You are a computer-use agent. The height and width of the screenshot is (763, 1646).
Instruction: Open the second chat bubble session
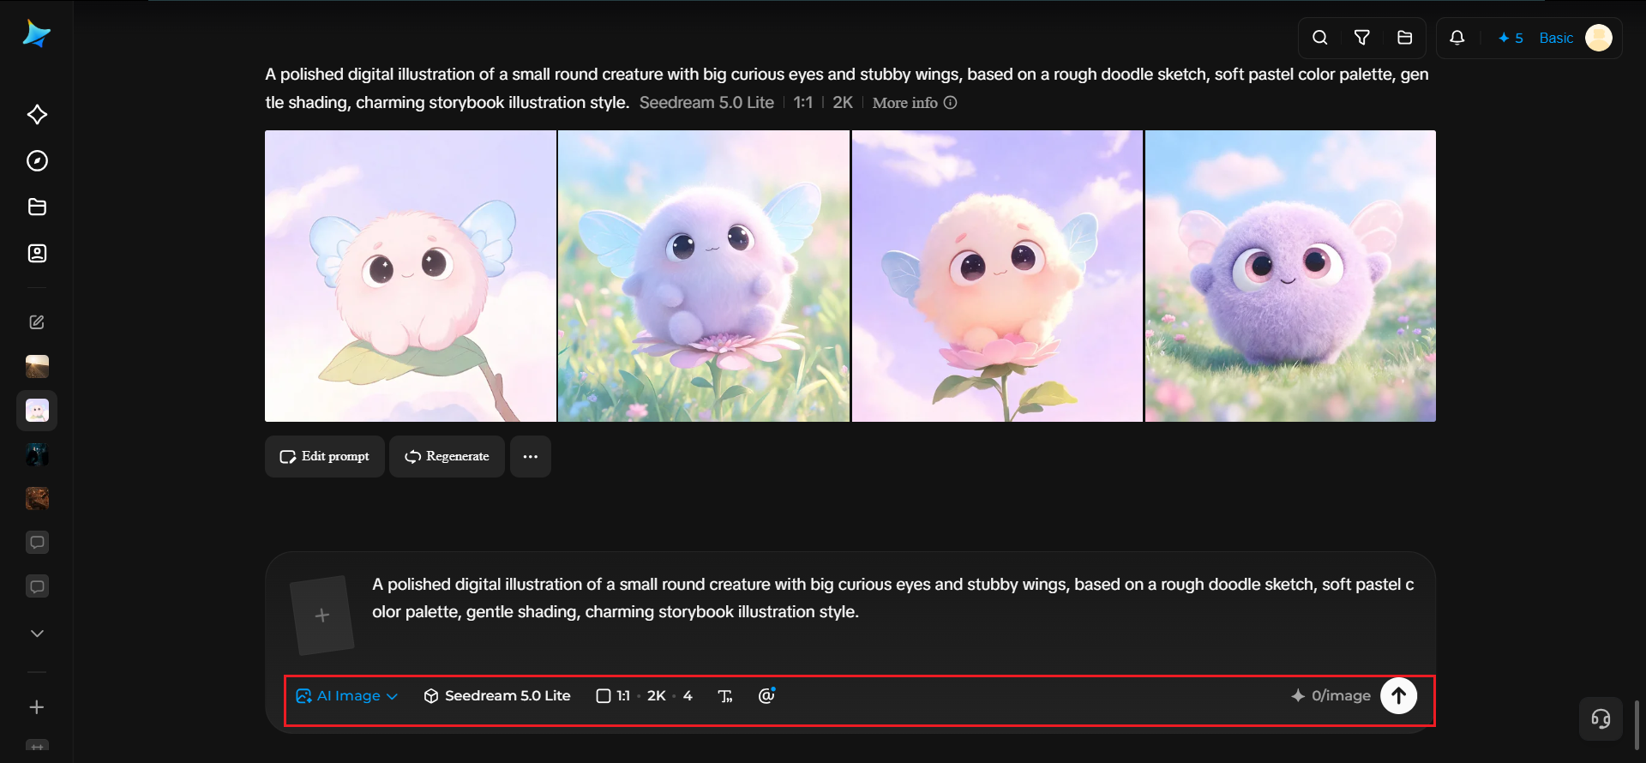tap(37, 586)
